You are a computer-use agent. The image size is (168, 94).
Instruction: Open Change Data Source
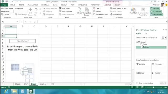coord(87,12)
